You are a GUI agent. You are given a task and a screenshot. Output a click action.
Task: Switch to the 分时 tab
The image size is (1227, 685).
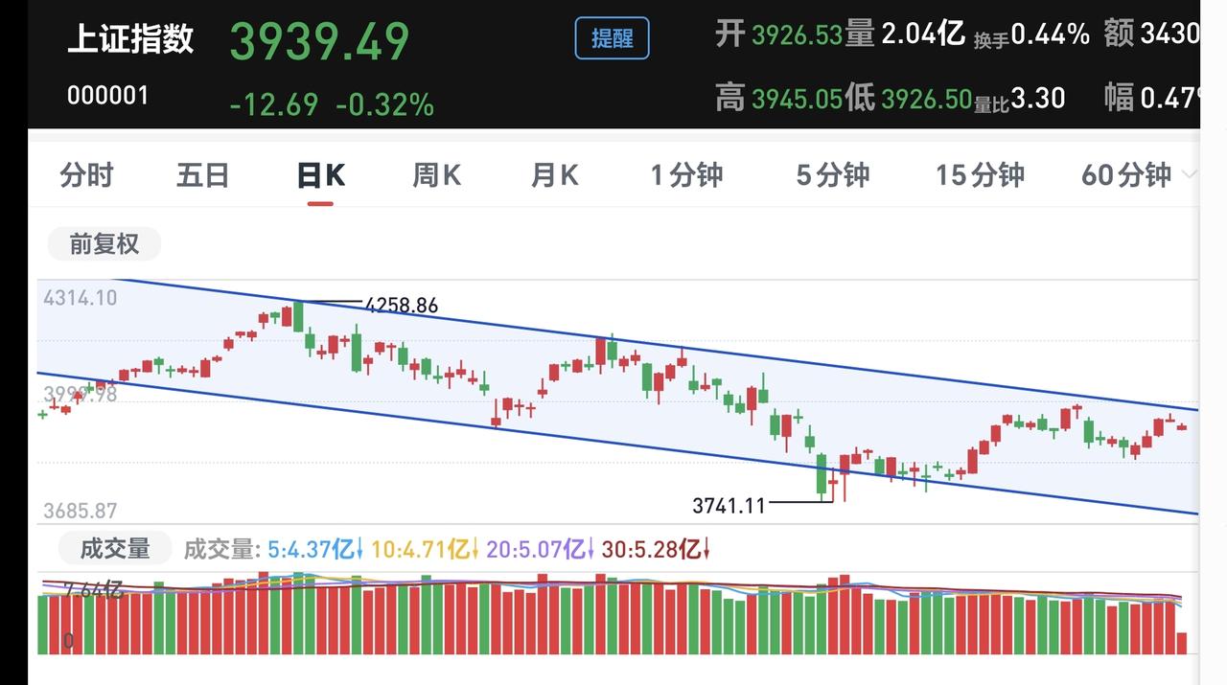pos(86,175)
